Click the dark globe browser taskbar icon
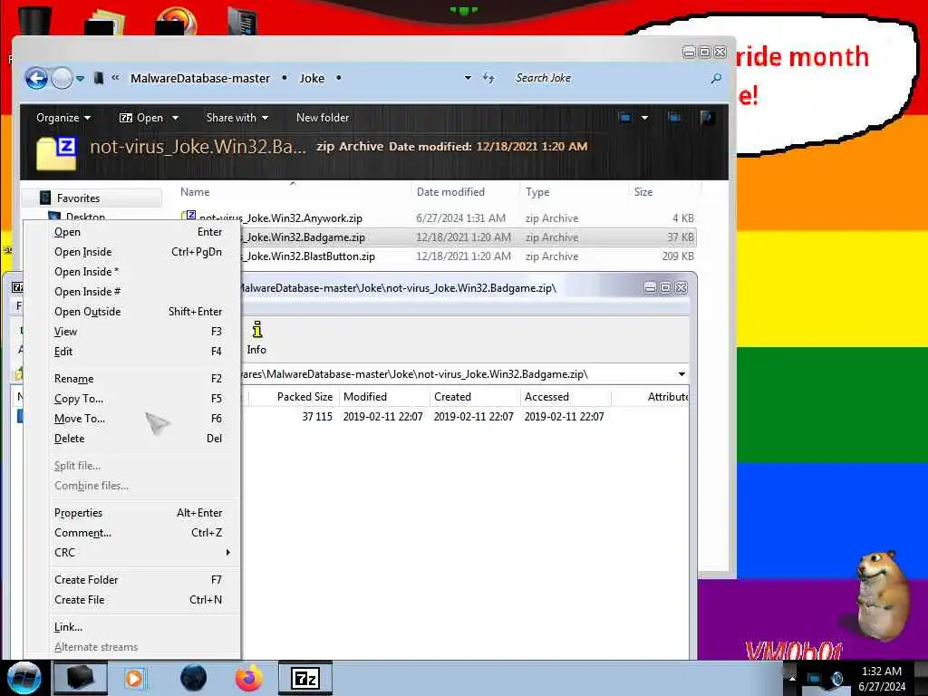Screen dimensions: 928x696 point(193,678)
